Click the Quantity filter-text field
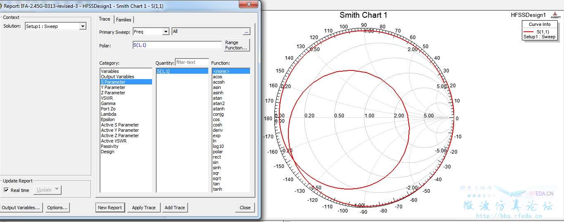 192,62
